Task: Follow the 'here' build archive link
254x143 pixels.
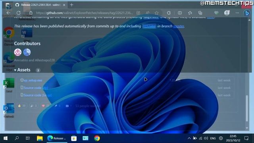Action: coord(210,17)
